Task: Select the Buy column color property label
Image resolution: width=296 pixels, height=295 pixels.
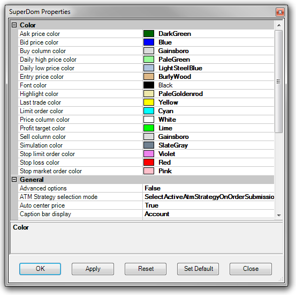Action: 43,51
